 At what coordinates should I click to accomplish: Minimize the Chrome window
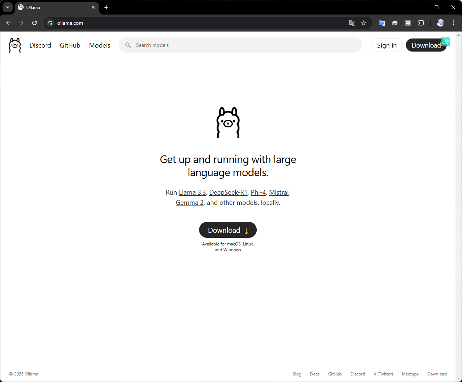(x=420, y=7)
